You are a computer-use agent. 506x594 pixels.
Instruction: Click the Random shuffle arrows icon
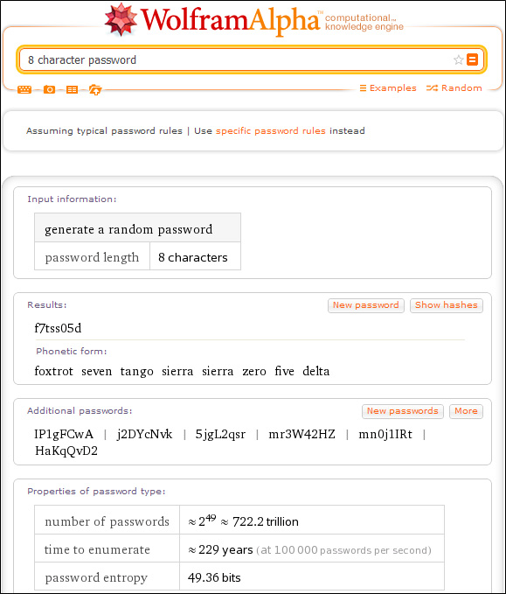click(x=432, y=88)
